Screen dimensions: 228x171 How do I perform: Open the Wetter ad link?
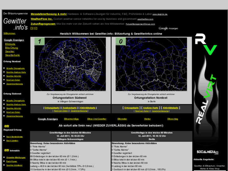[x=147, y=119]
